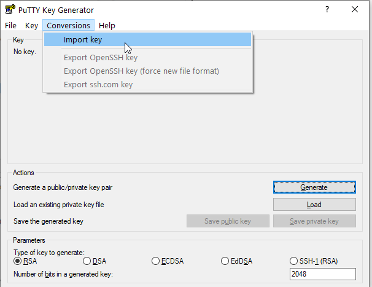Click 'Save the generated key' label
The height and width of the screenshot is (287, 372).
(48, 221)
